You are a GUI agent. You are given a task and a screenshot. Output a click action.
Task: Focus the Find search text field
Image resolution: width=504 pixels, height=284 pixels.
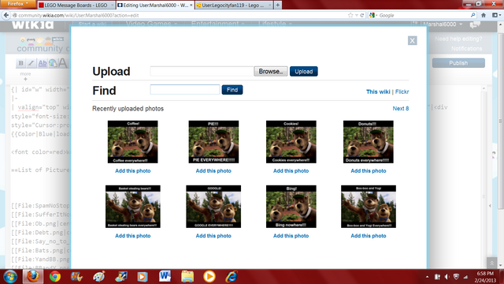pyautogui.click(x=185, y=89)
